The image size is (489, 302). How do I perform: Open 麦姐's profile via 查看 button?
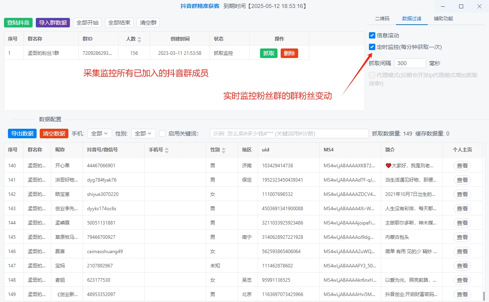462,280
